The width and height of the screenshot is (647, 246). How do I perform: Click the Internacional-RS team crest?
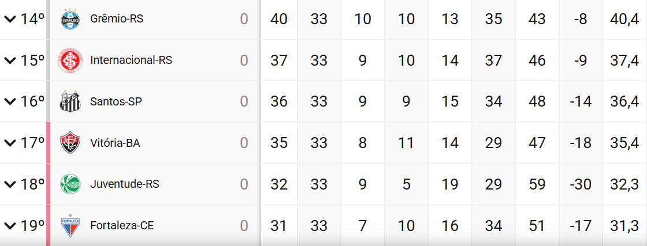coord(71,60)
